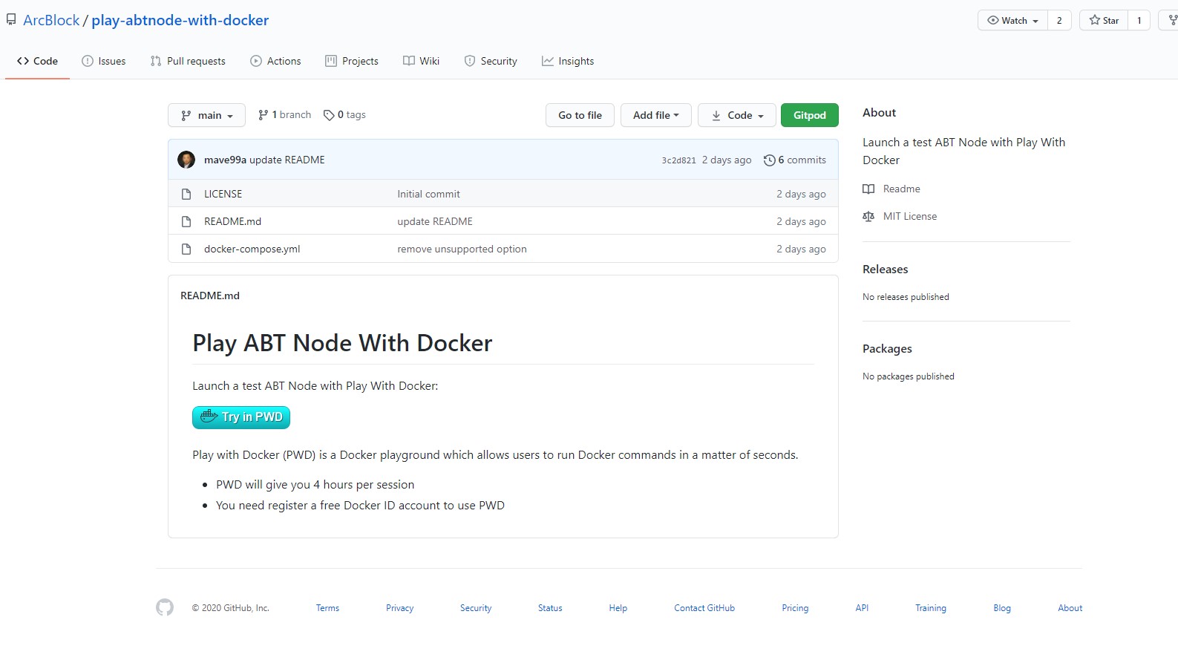Image resolution: width=1178 pixels, height=666 pixels.
Task: Expand the main branch selector
Action: (x=207, y=116)
